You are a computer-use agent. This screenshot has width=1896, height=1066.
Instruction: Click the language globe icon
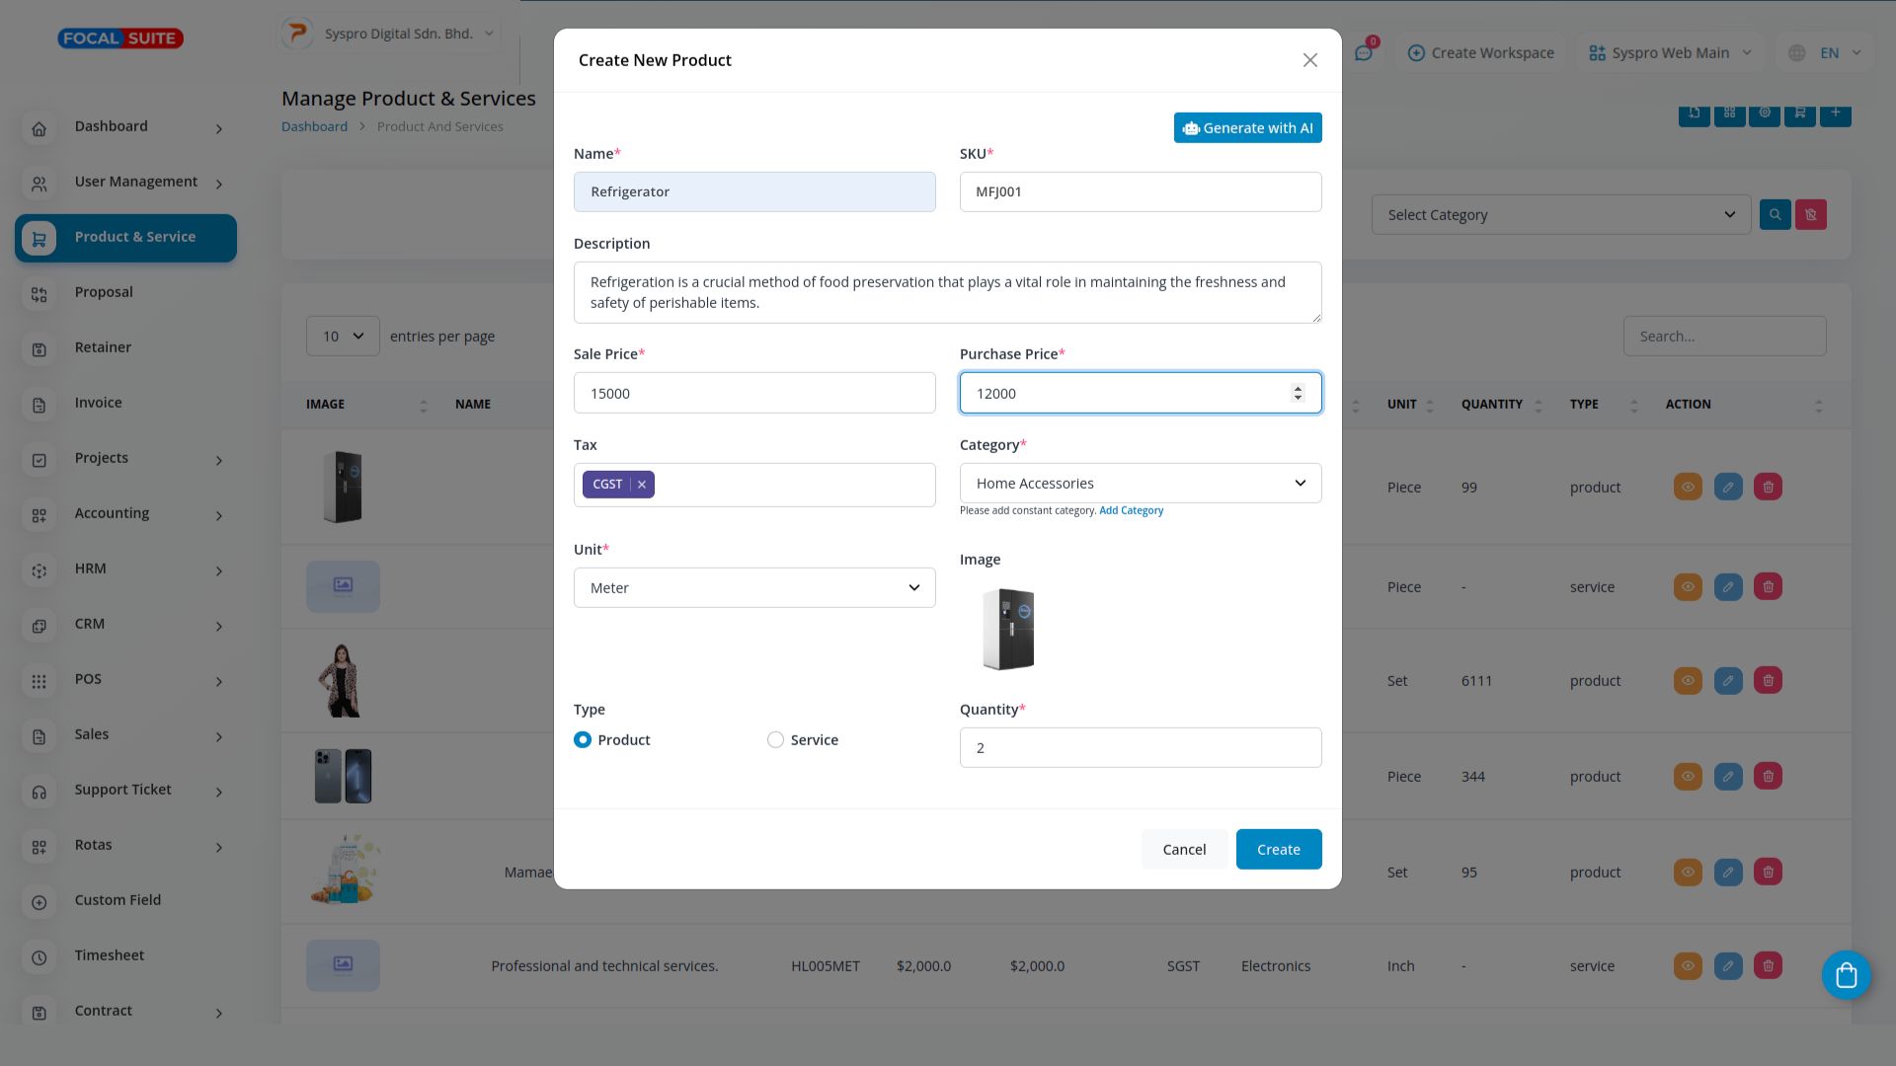[1797, 53]
